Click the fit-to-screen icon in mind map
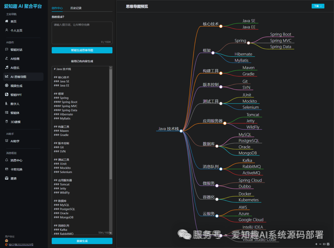 point(324,244)
